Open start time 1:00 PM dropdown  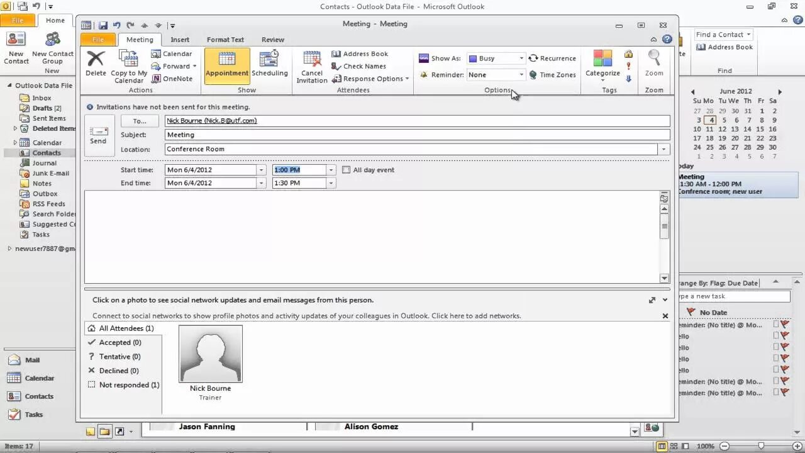point(331,170)
